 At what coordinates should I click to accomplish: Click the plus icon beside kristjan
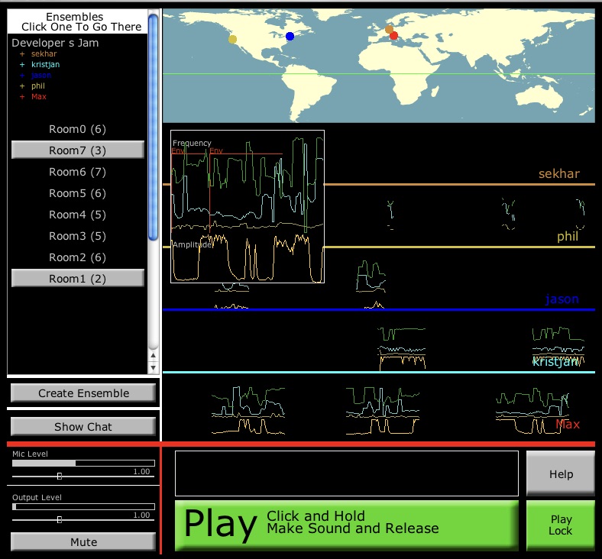click(x=22, y=65)
